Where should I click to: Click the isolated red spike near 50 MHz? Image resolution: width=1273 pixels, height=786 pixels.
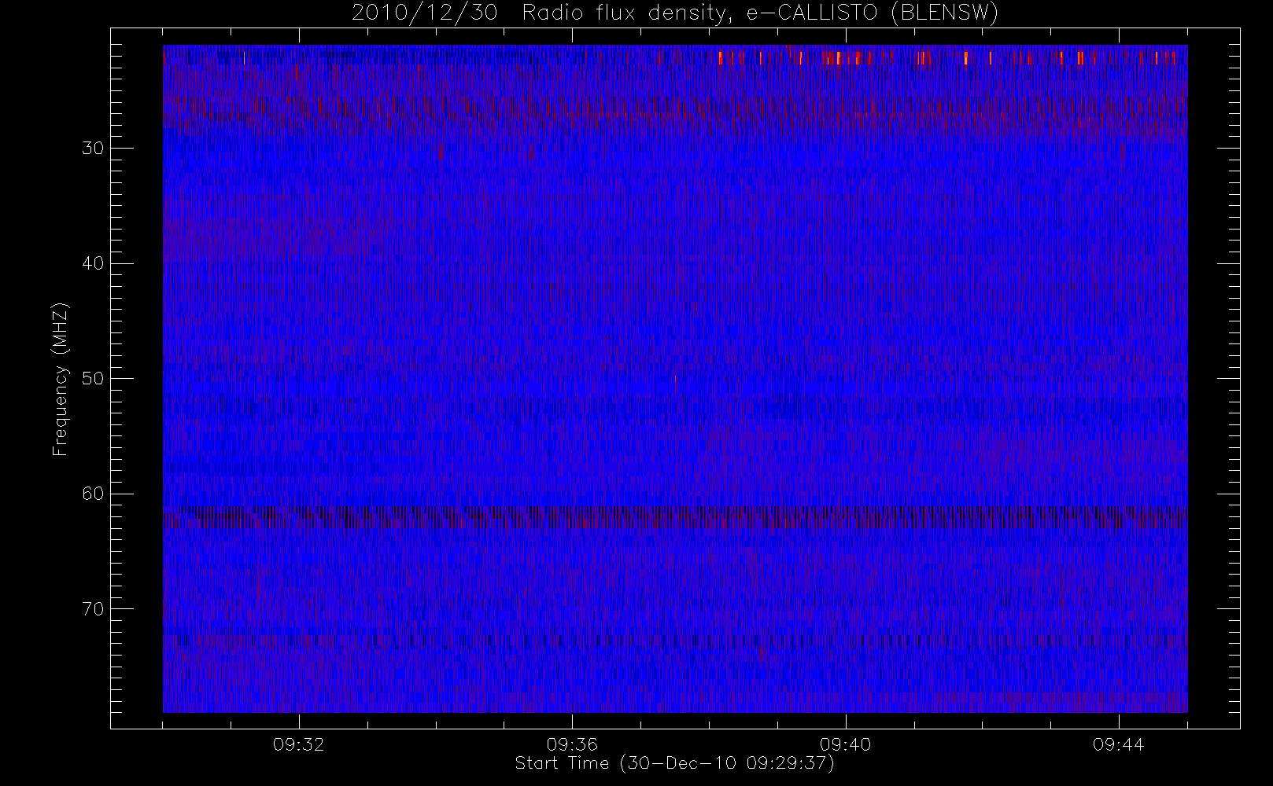tap(675, 383)
